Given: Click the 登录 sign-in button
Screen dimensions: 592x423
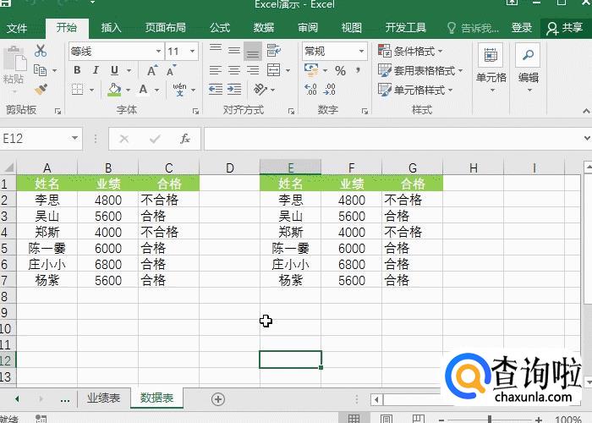Looking at the screenshot, I should point(522,28).
